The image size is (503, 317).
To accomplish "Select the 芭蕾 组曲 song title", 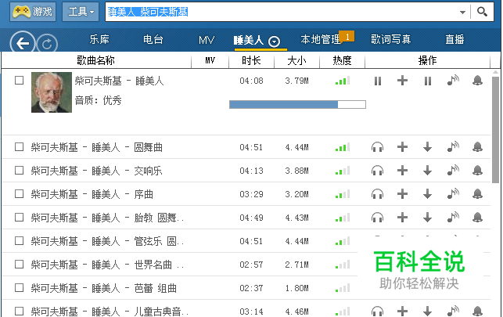I will tap(103, 288).
